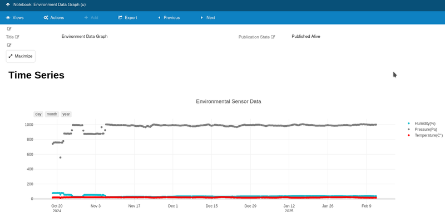The image size is (445, 212).
Task: Click the Humidity cyan legend marker
Action: click(x=409, y=124)
